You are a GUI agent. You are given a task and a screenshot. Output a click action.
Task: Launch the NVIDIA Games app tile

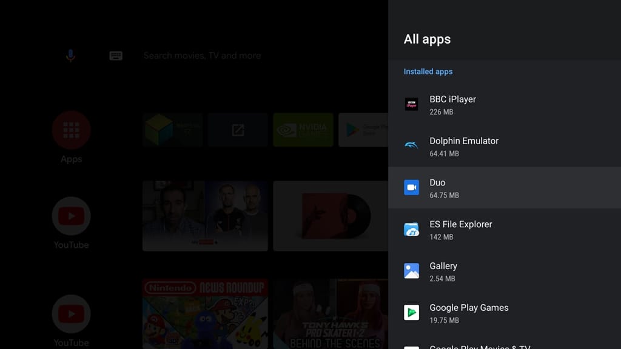[x=303, y=130]
